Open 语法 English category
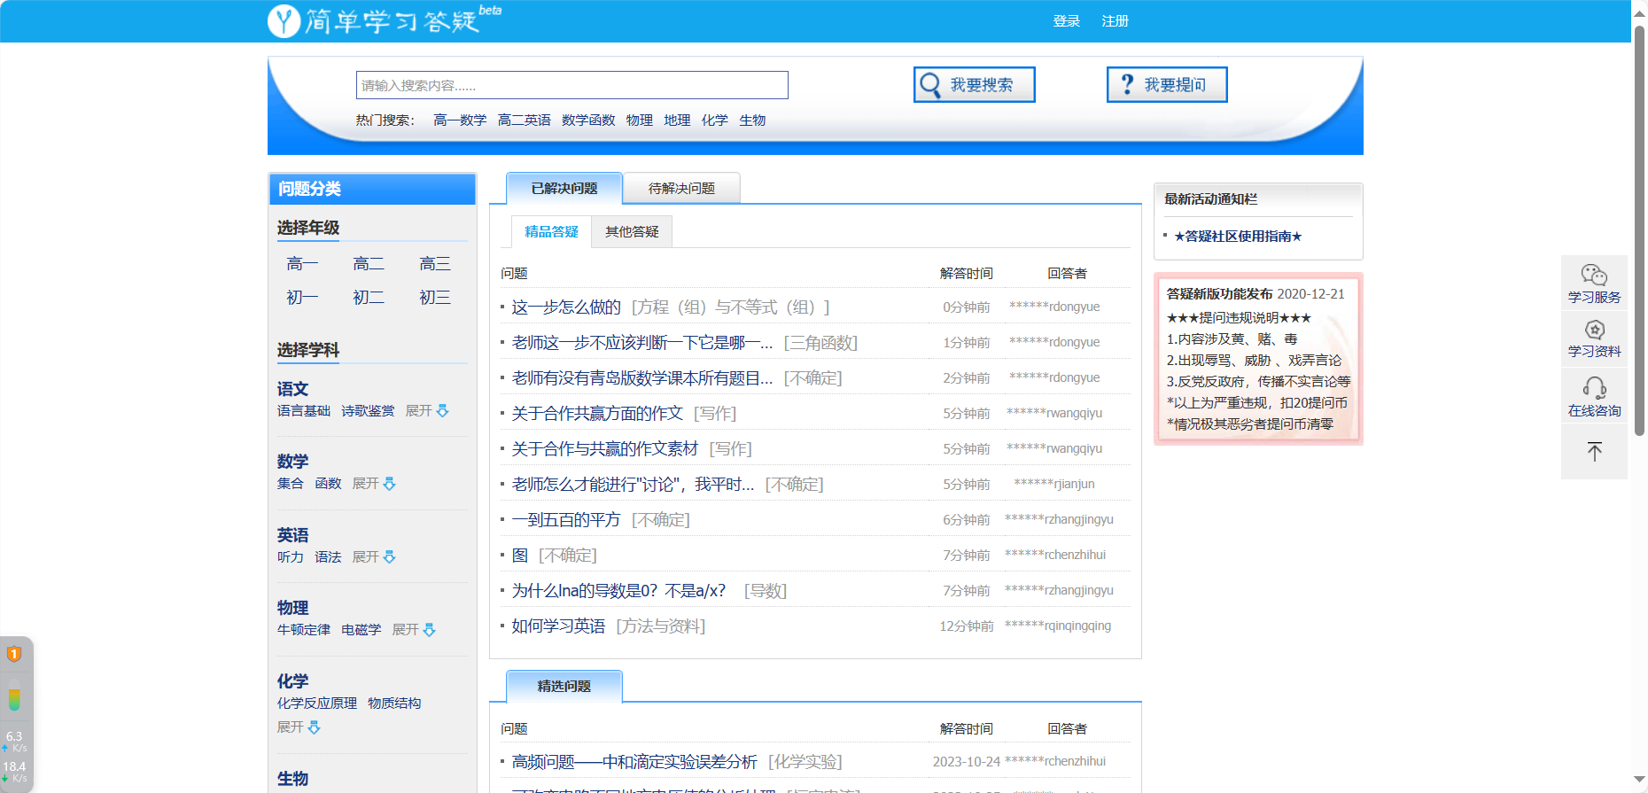This screenshot has height=793, width=1648. point(328,557)
